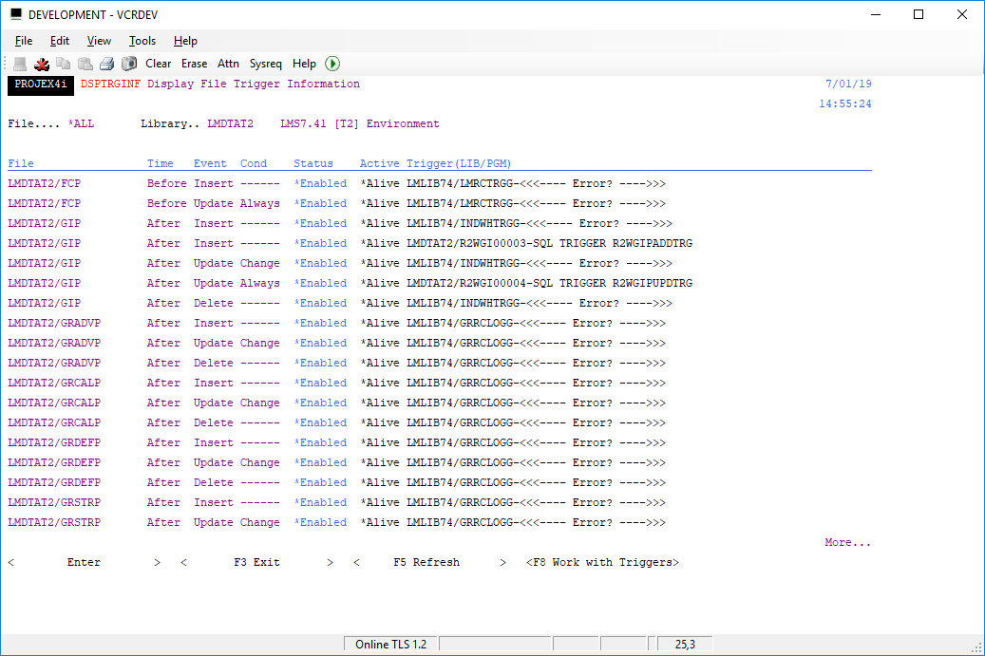Click F8 Work with Triggers button
The width and height of the screenshot is (985, 656).
pyautogui.click(x=602, y=562)
